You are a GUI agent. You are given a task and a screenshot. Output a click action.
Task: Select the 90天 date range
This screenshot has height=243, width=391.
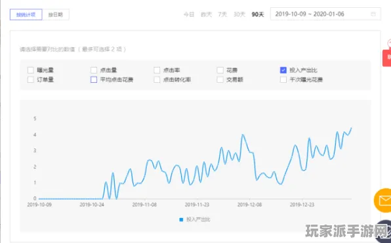(258, 14)
